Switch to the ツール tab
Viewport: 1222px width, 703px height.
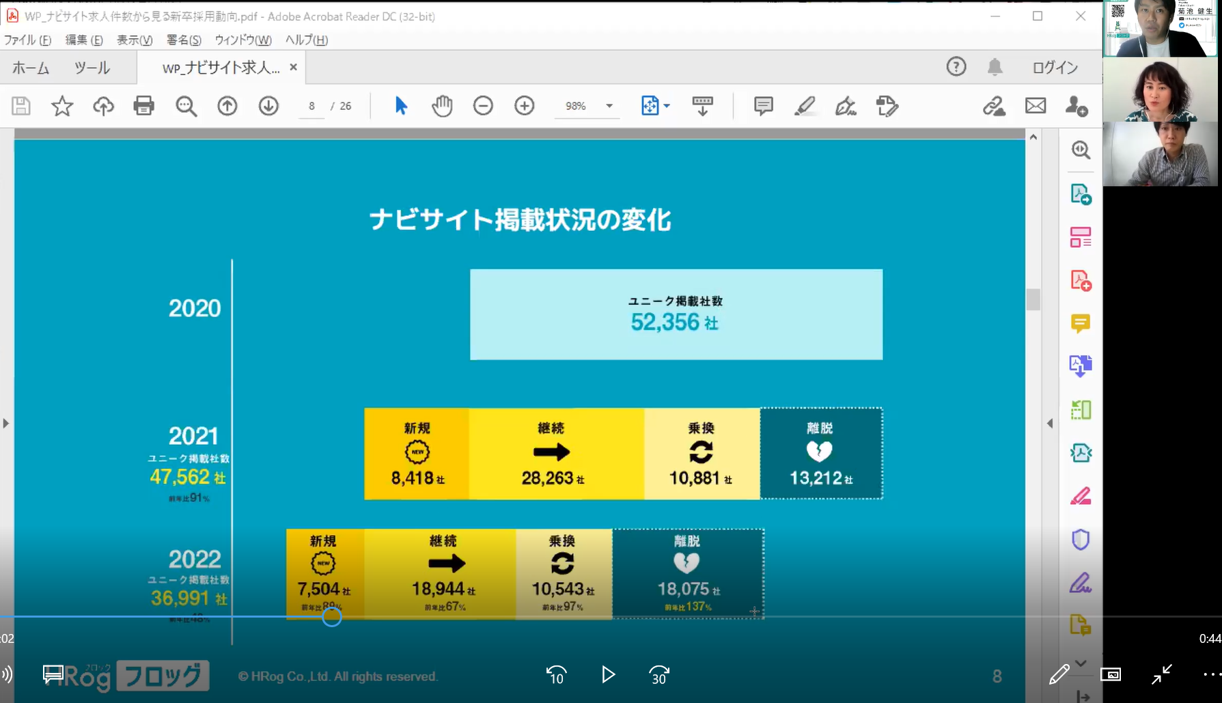pyautogui.click(x=92, y=68)
